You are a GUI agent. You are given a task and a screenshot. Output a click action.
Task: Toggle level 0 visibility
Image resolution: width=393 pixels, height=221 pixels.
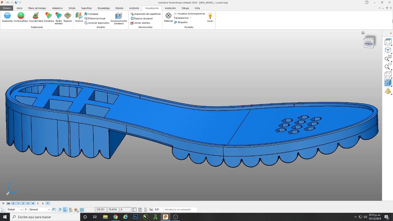click(13, 203)
